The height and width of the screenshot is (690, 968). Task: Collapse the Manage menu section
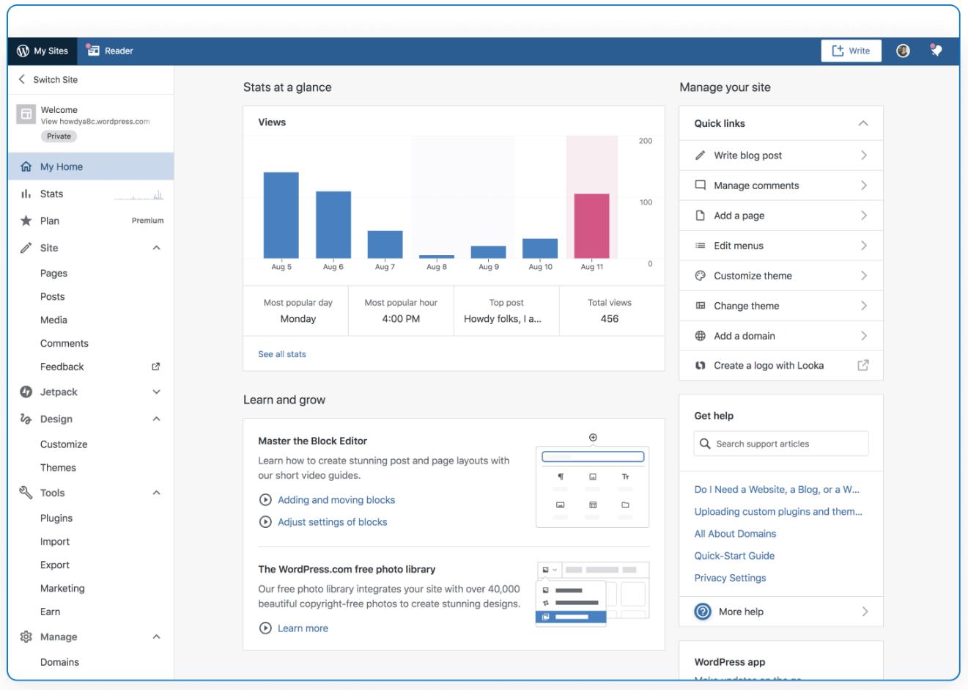pos(156,636)
